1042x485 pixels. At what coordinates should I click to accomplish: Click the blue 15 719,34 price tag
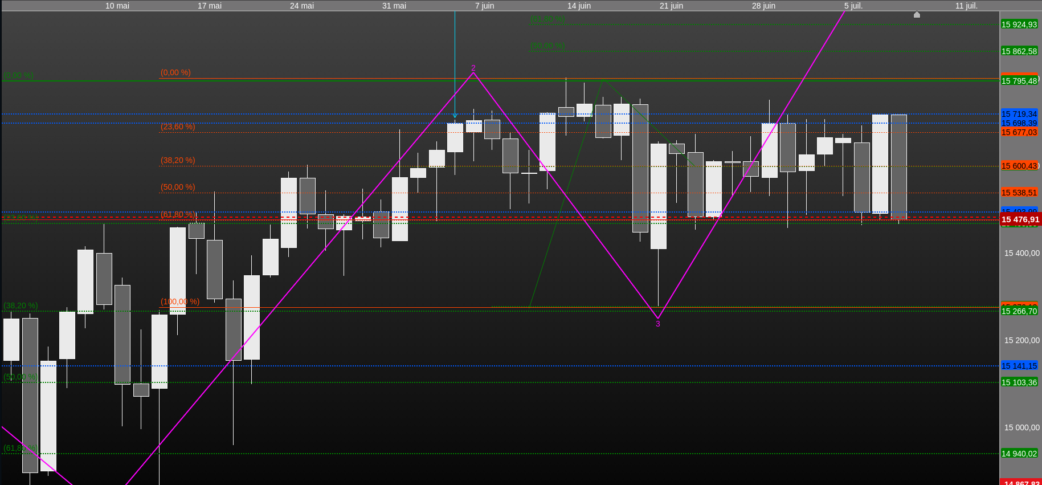tap(1019, 114)
